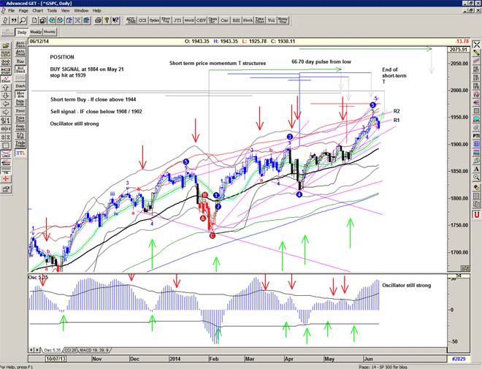Switch to the Monthly timeframe tab
The image size is (482, 369).
[50, 33]
